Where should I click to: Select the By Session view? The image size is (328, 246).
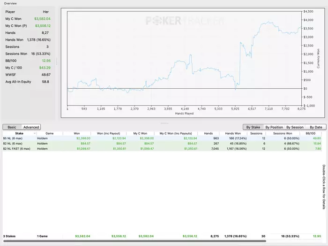(x=295, y=127)
